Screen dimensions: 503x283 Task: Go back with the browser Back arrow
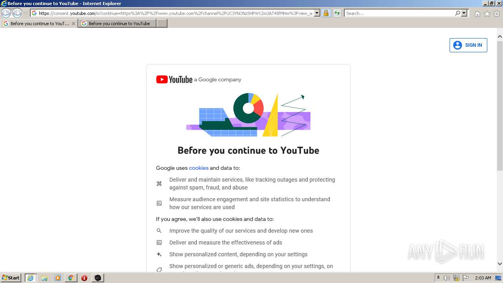[x=6, y=13]
